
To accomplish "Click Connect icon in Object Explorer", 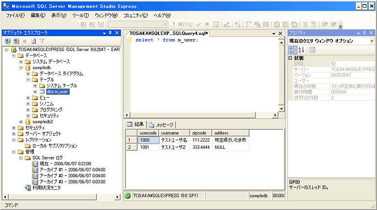I will pyautogui.click(x=8, y=41).
